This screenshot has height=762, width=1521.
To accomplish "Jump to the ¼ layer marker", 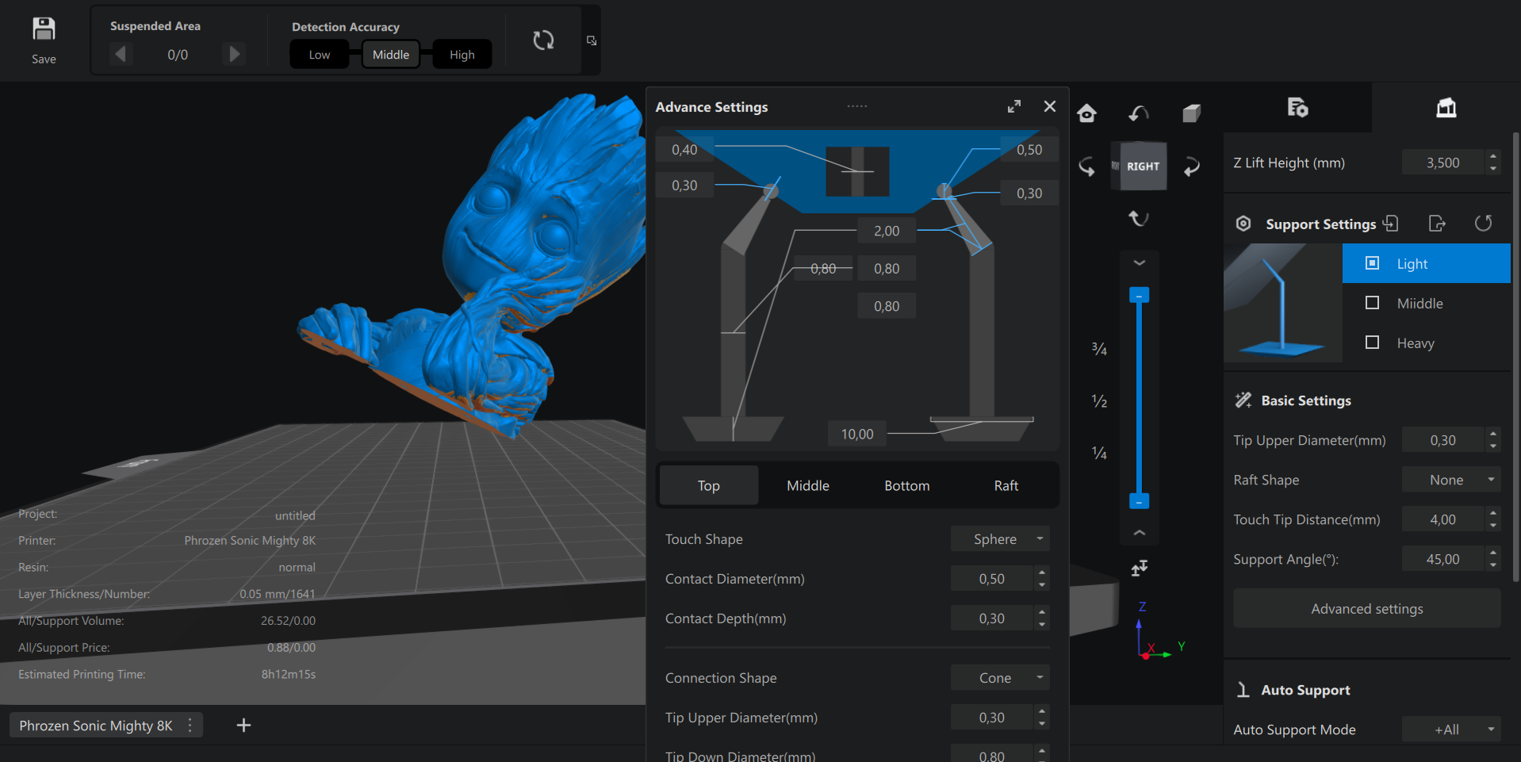I will pos(1099,453).
